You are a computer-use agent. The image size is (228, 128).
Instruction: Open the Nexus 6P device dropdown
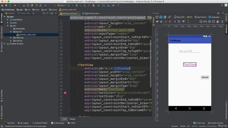point(180,17)
